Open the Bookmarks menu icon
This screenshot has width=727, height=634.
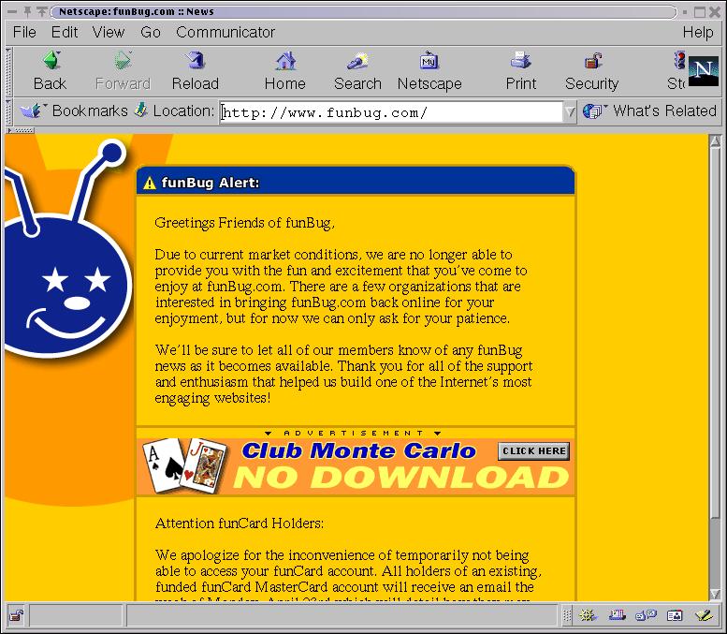pyautogui.click(x=31, y=111)
